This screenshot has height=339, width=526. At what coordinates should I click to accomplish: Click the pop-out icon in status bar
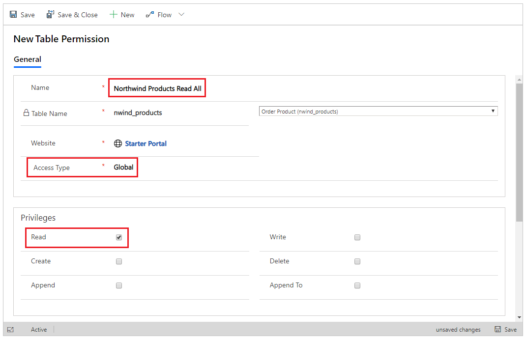pyautogui.click(x=10, y=330)
